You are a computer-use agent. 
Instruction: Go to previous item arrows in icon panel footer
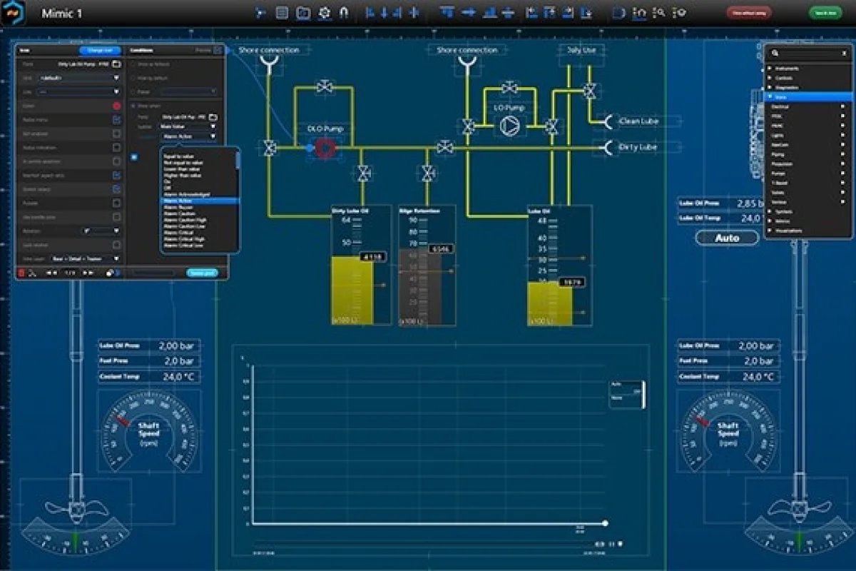[x=52, y=273]
